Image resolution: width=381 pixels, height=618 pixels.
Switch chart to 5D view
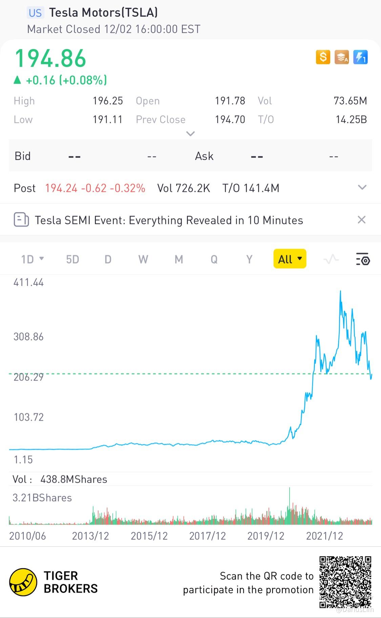(x=72, y=259)
